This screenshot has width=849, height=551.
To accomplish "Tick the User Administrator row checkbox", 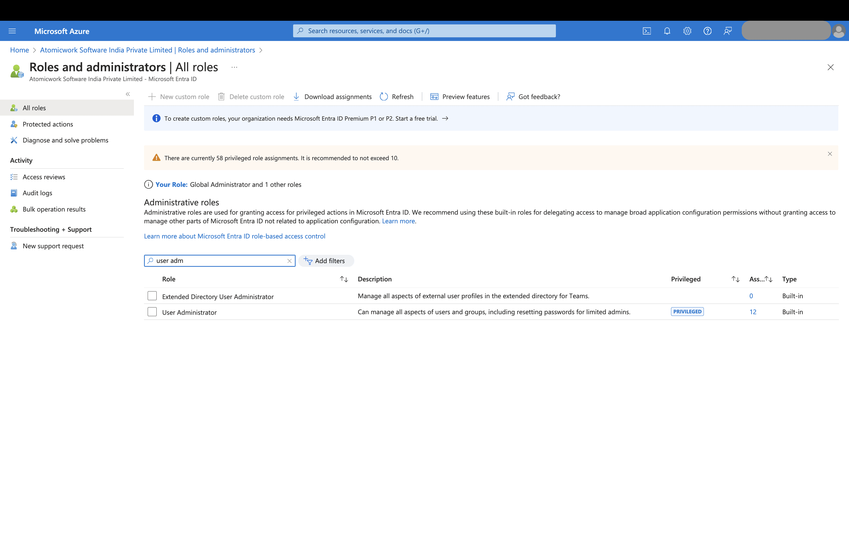I will tap(152, 312).
